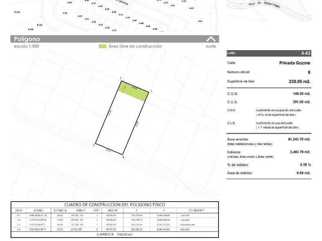Select lot label A 51 on the map

[200, 21]
